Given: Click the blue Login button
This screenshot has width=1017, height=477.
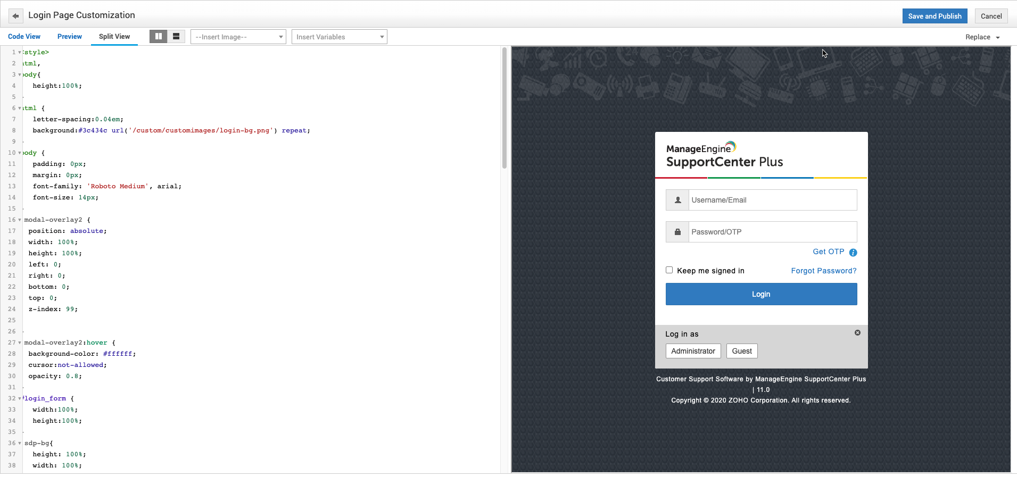Looking at the screenshot, I should pyautogui.click(x=761, y=294).
